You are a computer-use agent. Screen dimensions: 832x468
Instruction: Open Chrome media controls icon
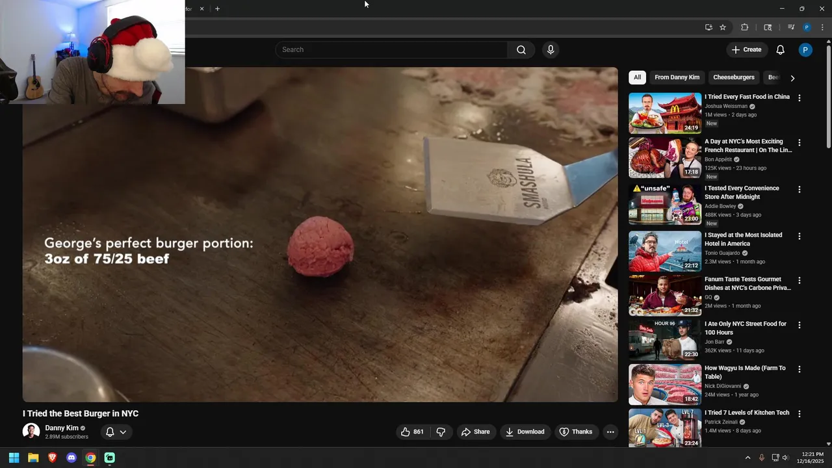click(791, 27)
